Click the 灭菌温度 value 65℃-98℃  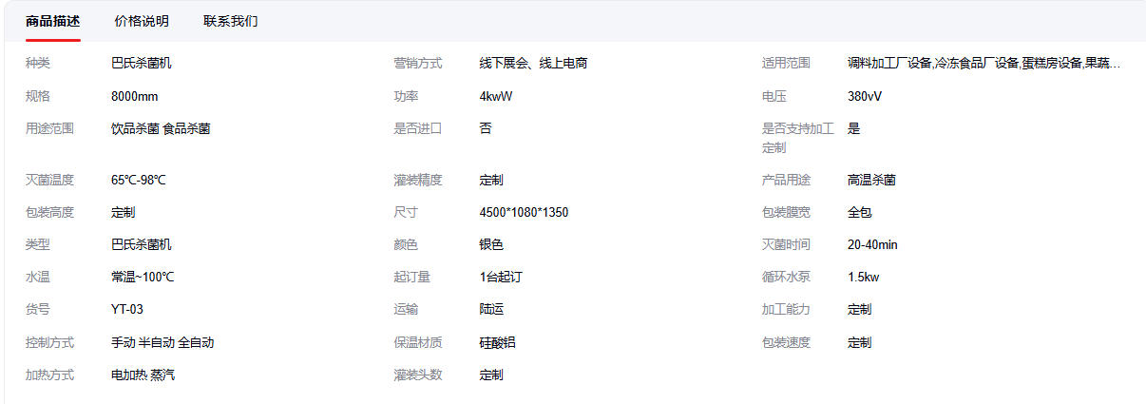tap(139, 180)
